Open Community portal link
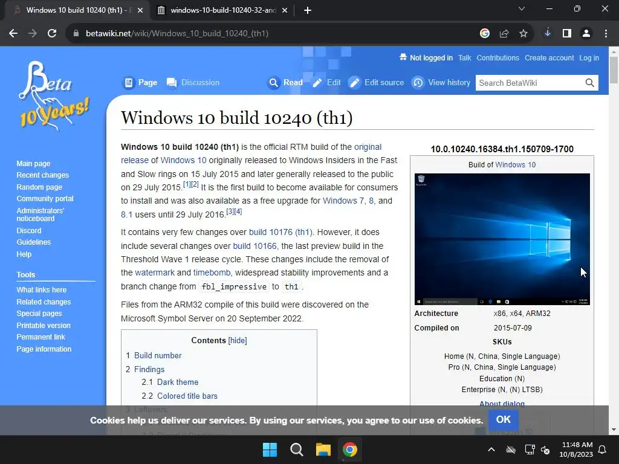 45,198
